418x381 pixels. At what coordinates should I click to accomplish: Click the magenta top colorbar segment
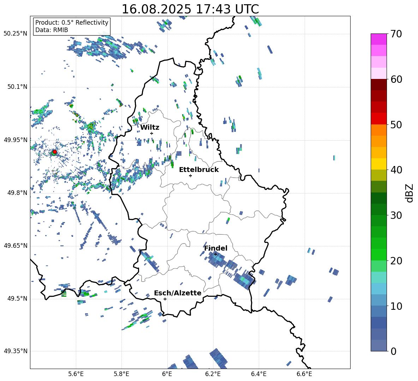[378, 39]
